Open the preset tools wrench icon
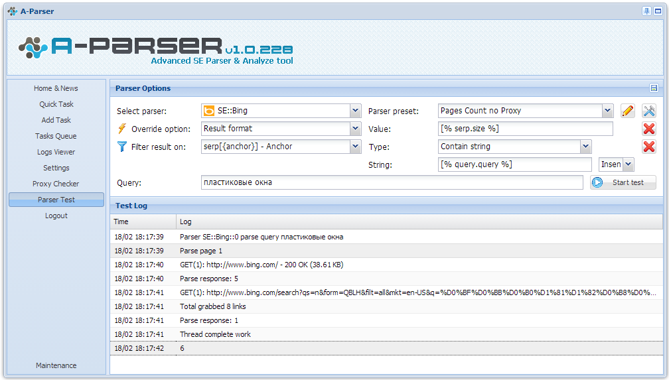The image size is (669, 380). [649, 111]
